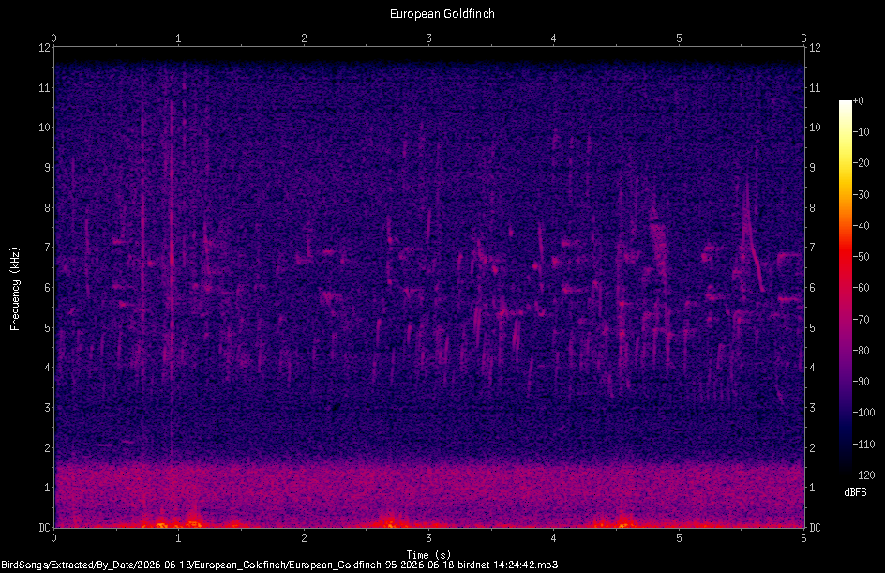Click the '-80' colorbar tick label
Screen dimensions: 885x573
click(x=861, y=351)
